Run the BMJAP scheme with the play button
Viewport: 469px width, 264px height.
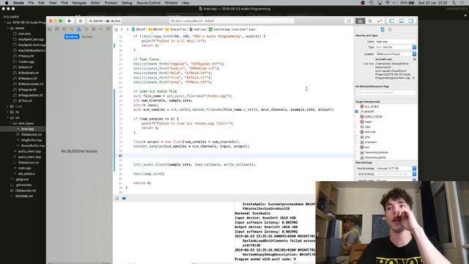click(70, 21)
